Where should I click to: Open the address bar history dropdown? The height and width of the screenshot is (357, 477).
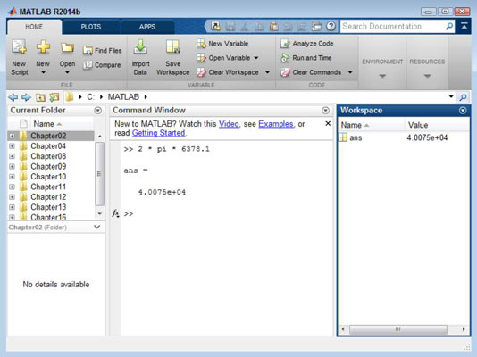tap(451, 96)
